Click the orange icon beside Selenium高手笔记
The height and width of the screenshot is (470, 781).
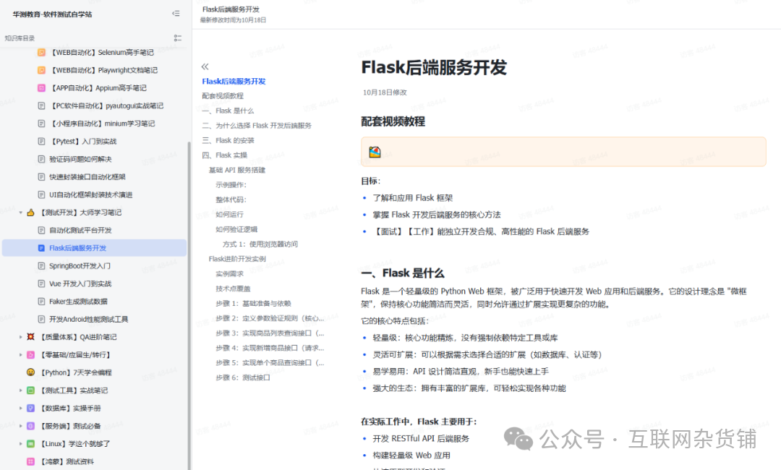coord(41,52)
